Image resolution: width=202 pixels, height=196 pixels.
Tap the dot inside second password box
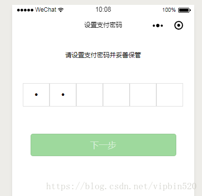[x=63, y=94]
